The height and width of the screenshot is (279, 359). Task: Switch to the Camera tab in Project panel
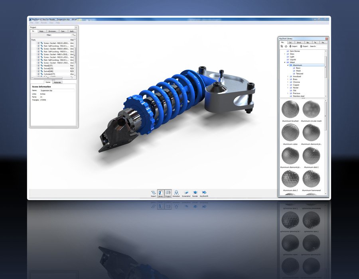63,31
